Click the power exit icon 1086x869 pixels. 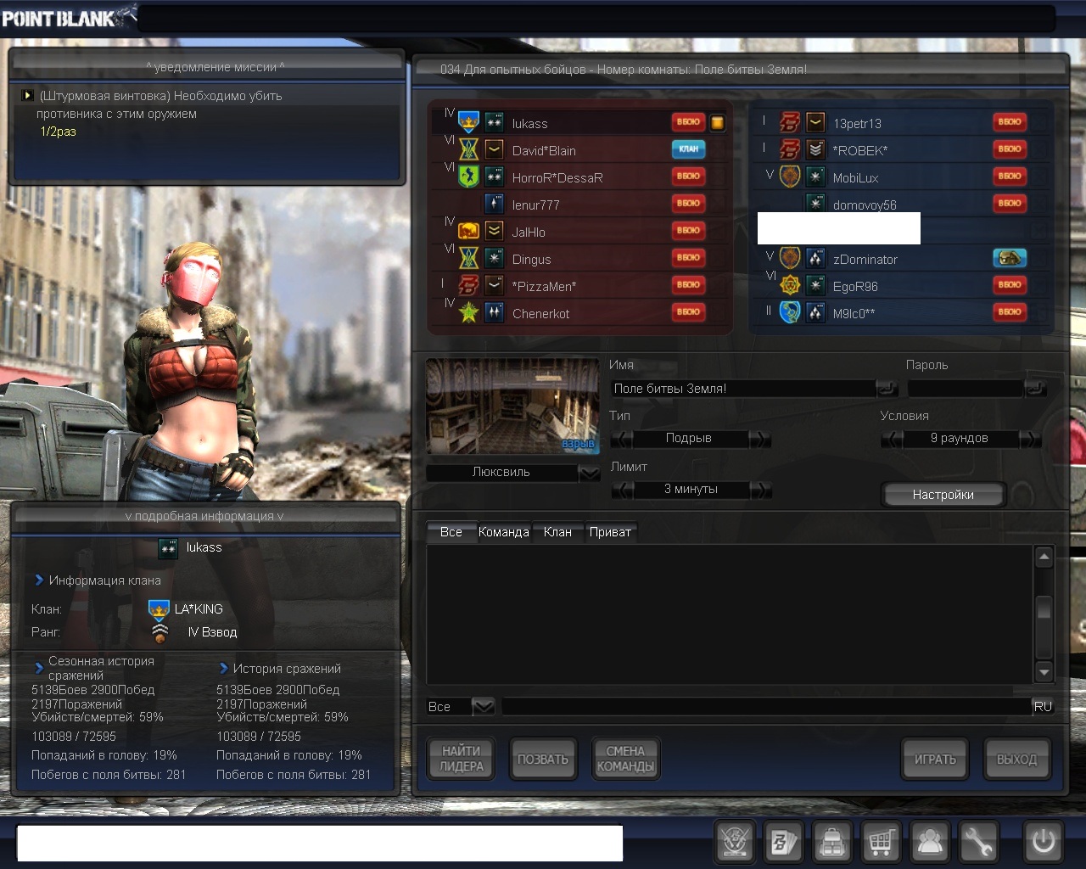[1044, 842]
